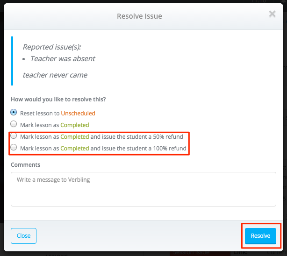Click the 'teacher never came' note text
The width and height of the screenshot is (287, 256).
55,75
